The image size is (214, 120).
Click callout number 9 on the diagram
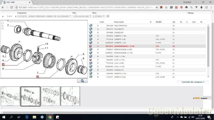(x=83, y=54)
